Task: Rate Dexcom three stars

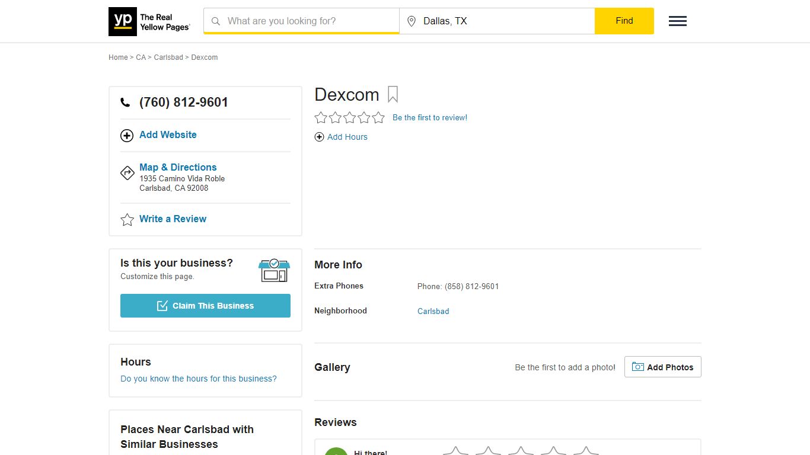Action: tap(349, 117)
